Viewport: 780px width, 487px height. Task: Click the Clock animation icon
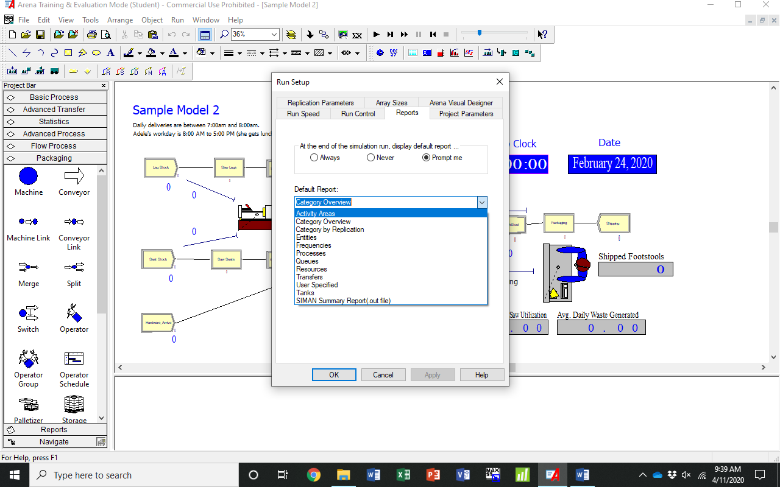click(x=380, y=52)
